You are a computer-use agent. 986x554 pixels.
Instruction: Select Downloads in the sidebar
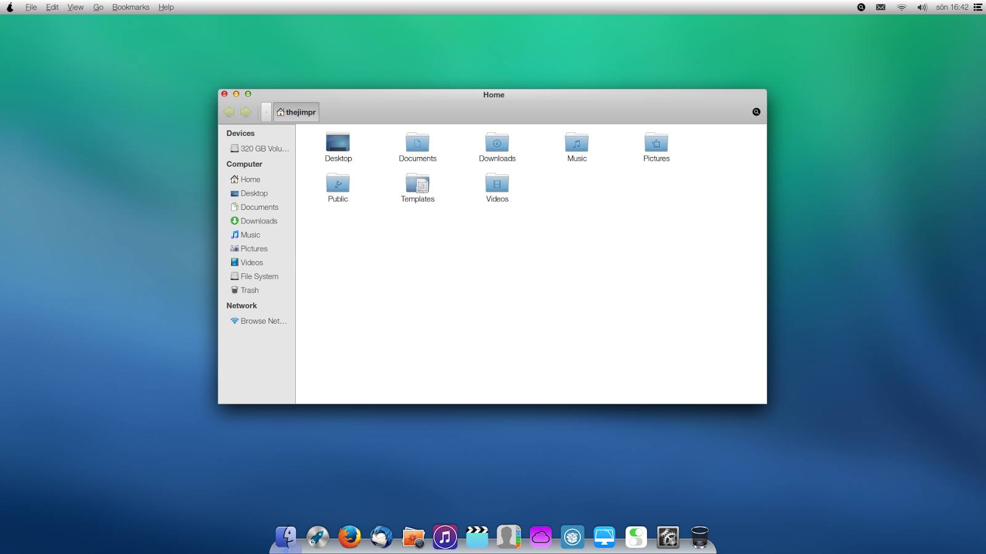point(254,221)
